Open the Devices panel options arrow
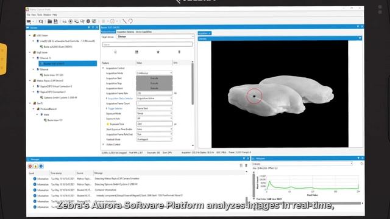 pos(89,27)
